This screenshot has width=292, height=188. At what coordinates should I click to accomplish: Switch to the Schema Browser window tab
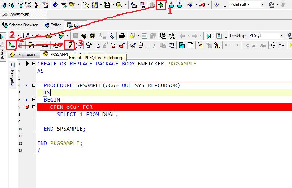click(20, 25)
